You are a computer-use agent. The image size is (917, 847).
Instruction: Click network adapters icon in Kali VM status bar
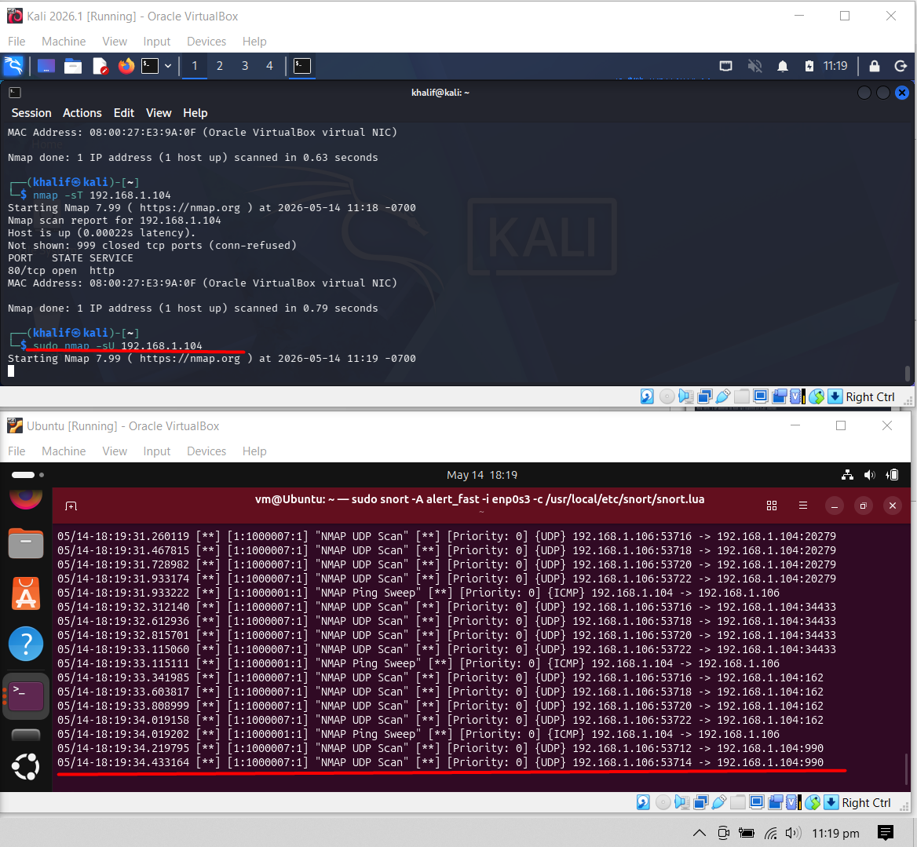[x=705, y=396]
